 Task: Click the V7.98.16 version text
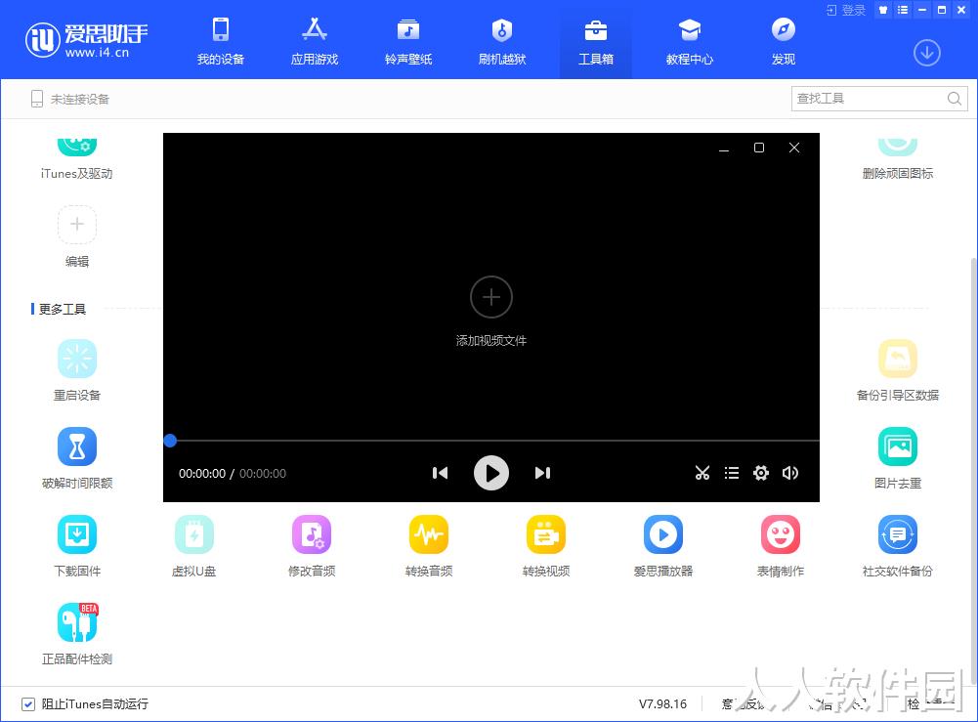662,703
